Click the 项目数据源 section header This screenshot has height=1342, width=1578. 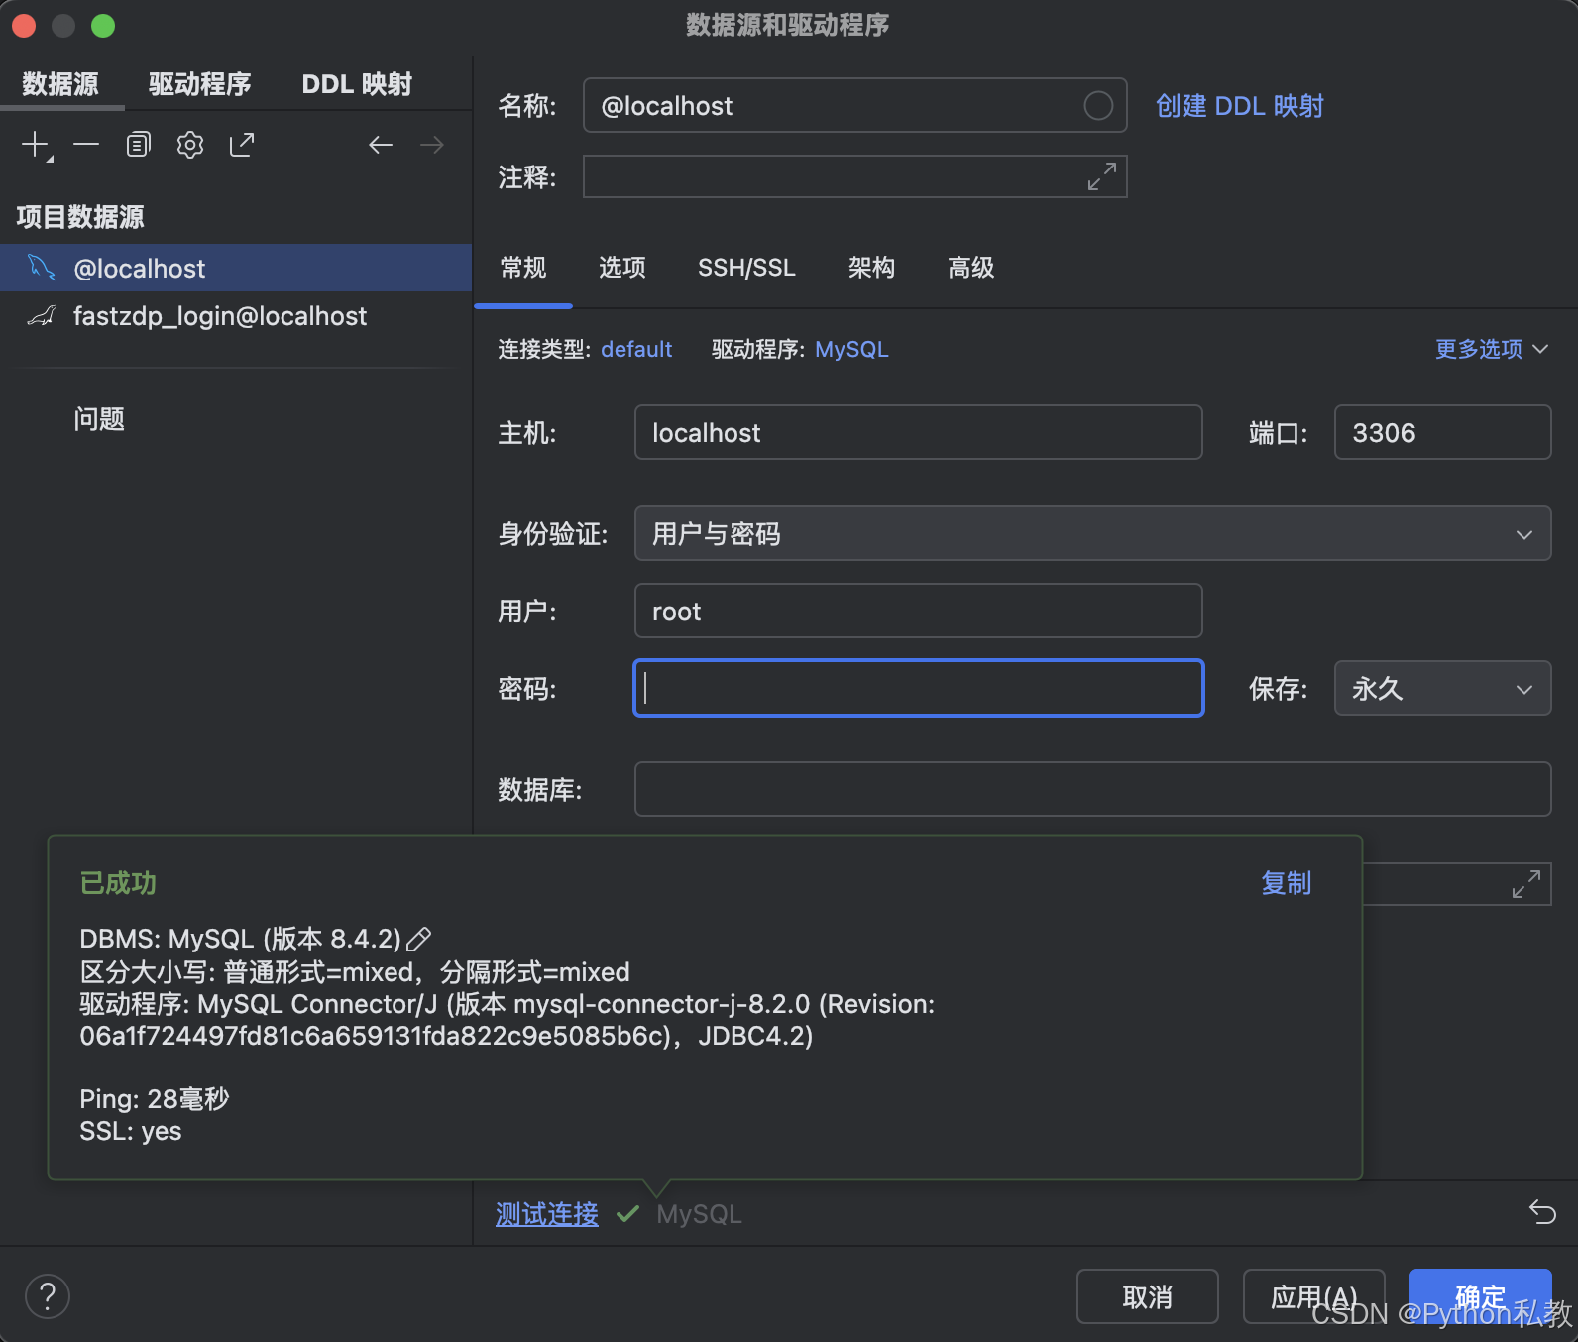click(x=80, y=217)
